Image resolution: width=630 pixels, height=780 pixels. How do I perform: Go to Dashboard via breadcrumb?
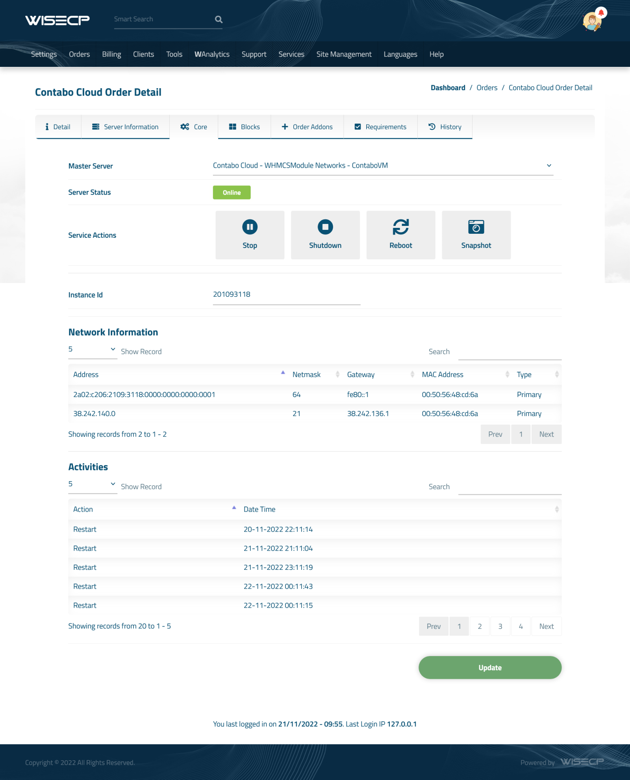click(x=448, y=88)
